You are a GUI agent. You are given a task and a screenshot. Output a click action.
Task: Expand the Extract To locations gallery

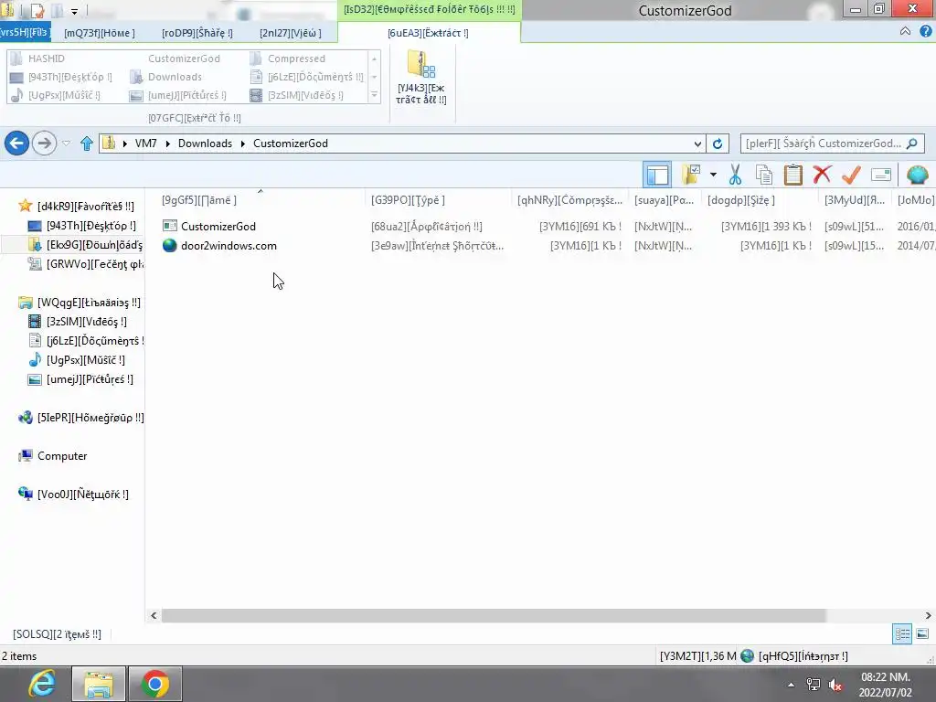374,95
